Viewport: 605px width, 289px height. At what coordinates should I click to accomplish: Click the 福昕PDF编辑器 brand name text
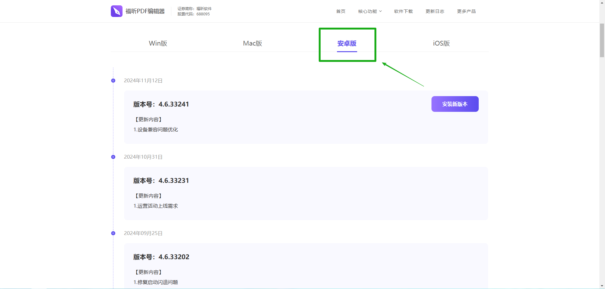tap(145, 11)
